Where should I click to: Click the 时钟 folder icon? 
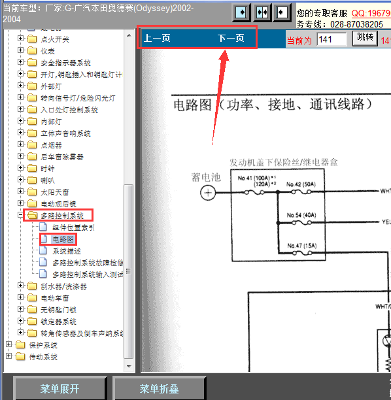(x=32, y=169)
